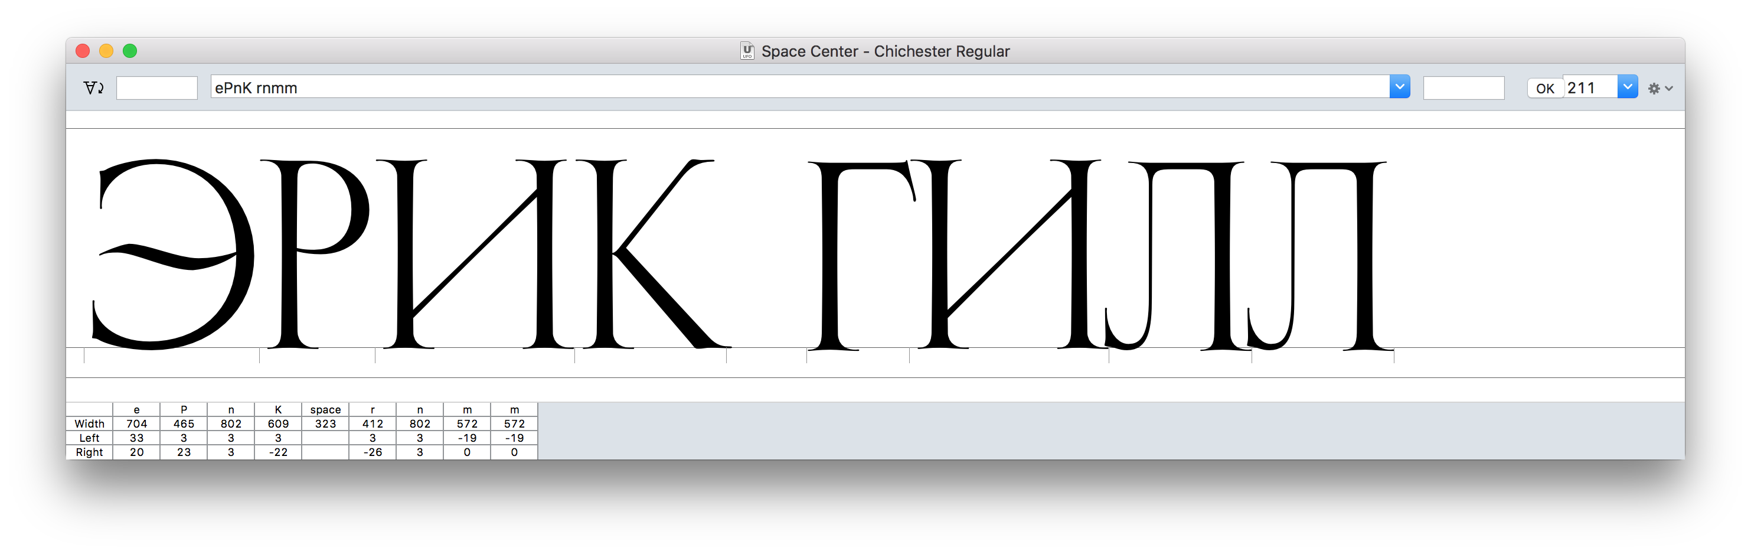
Task: Click width value 704 for e
Action: (x=136, y=423)
